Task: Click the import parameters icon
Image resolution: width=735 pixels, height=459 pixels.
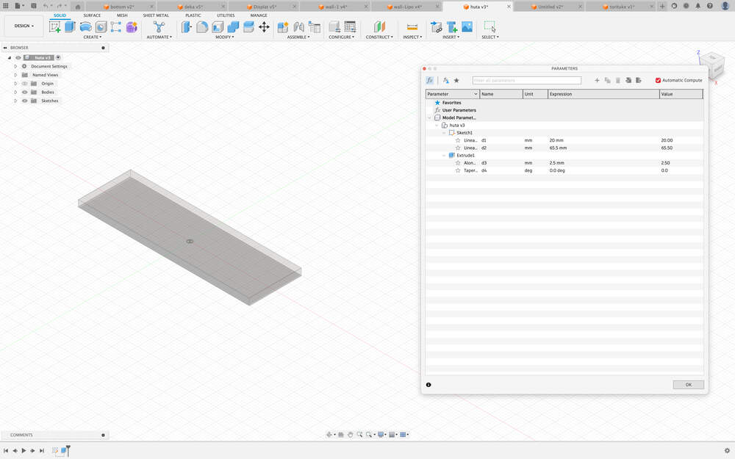Action: [x=628, y=81]
